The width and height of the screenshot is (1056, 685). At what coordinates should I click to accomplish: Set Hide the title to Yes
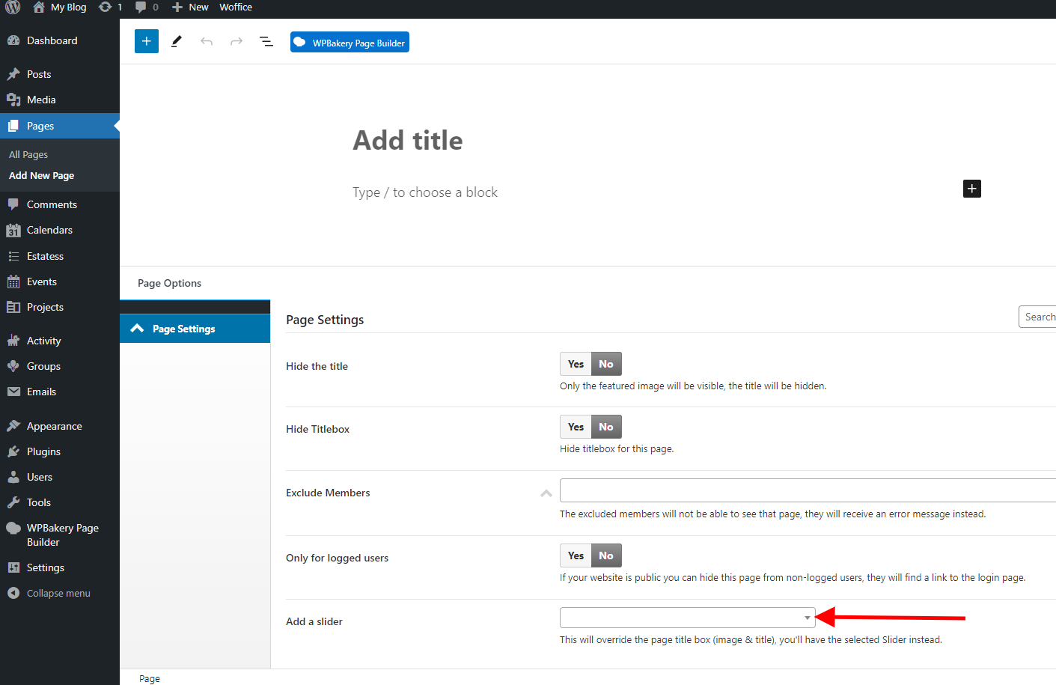coord(576,363)
